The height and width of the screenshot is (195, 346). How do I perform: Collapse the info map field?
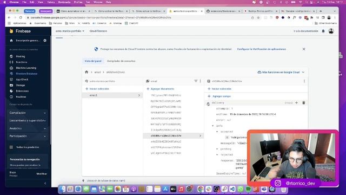coord(213,126)
